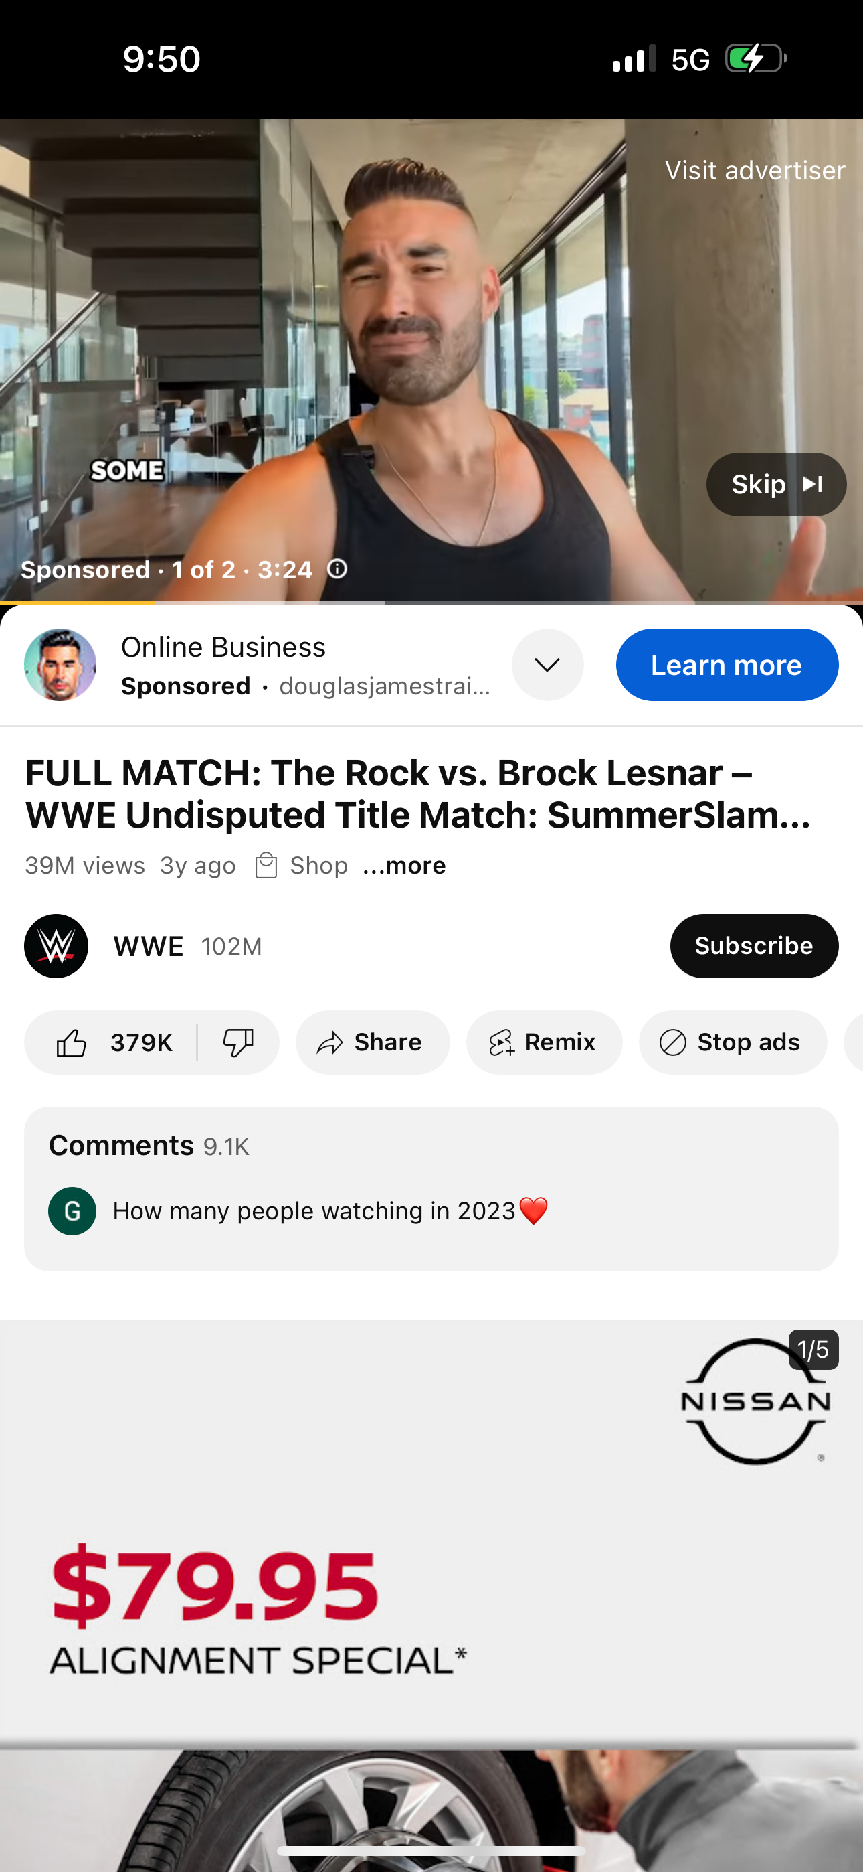This screenshot has width=863, height=1872.
Task: Expand the ad details chevron
Action: point(547,665)
